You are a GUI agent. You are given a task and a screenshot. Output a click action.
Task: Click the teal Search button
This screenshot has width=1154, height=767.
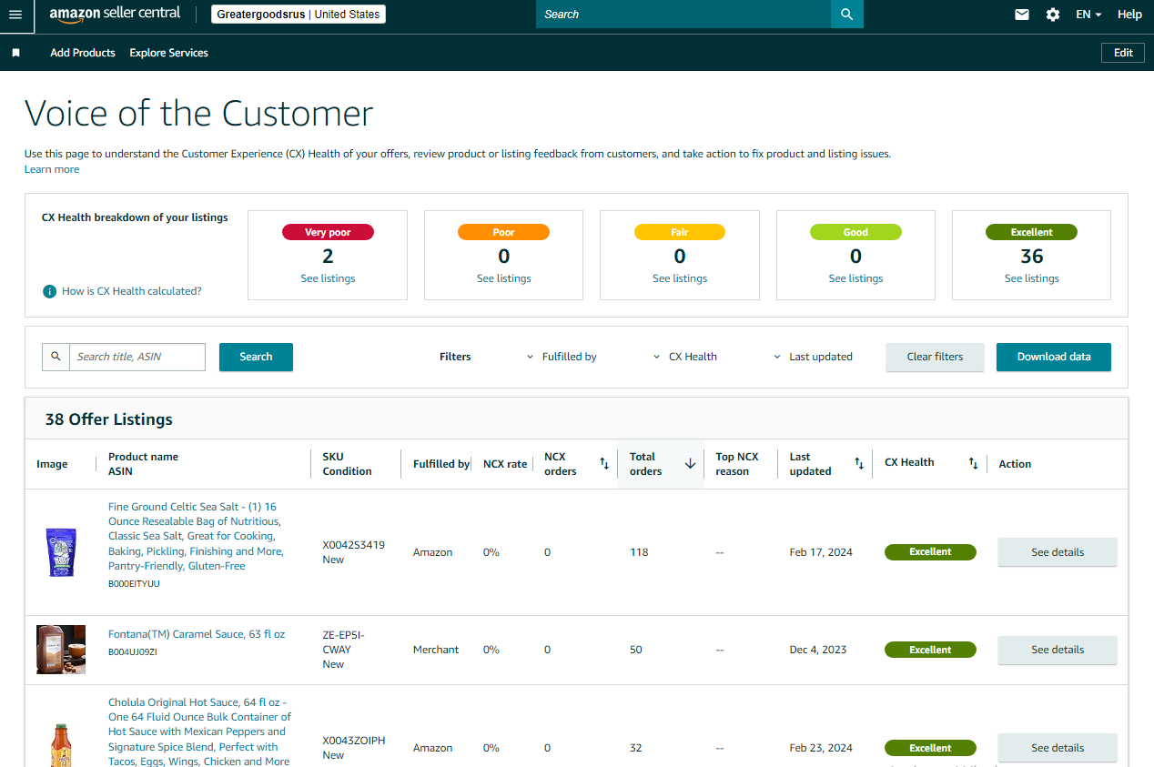pos(256,357)
